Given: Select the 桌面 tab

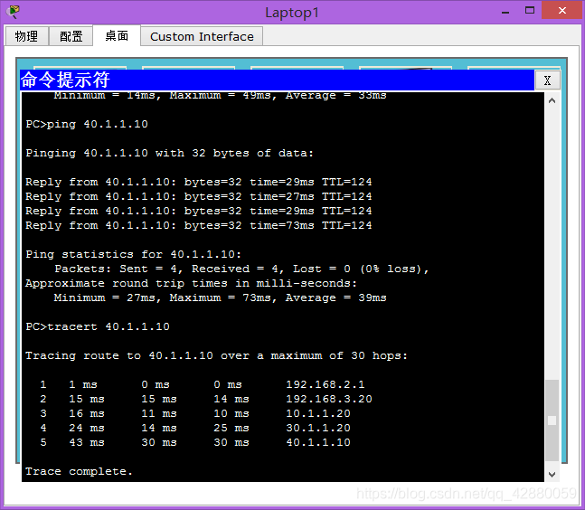Looking at the screenshot, I should tap(117, 35).
